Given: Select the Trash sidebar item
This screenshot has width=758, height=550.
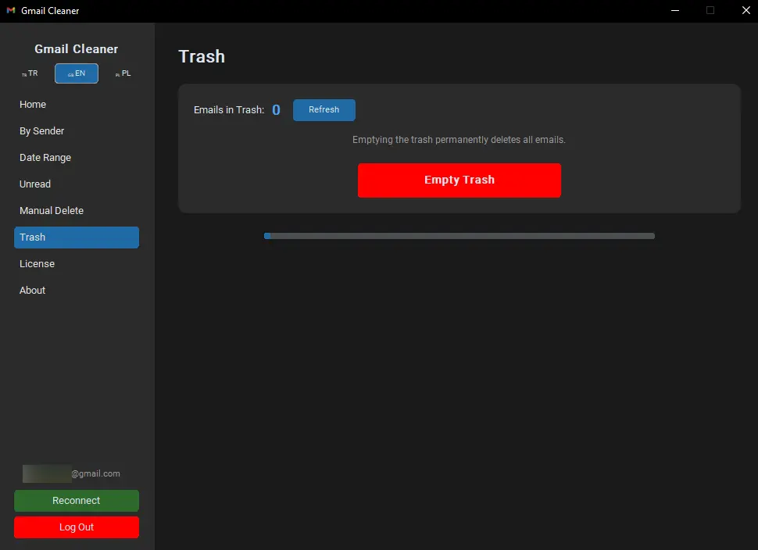Looking at the screenshot, I should coord(77,237).
